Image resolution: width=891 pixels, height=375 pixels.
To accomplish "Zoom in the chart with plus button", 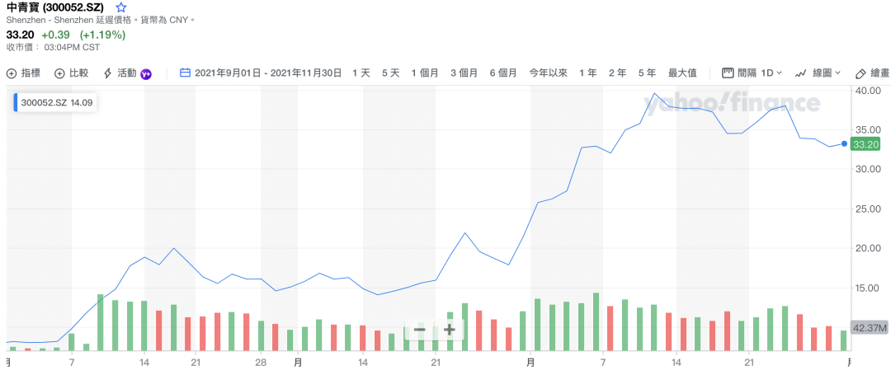I will coord(449,330).
